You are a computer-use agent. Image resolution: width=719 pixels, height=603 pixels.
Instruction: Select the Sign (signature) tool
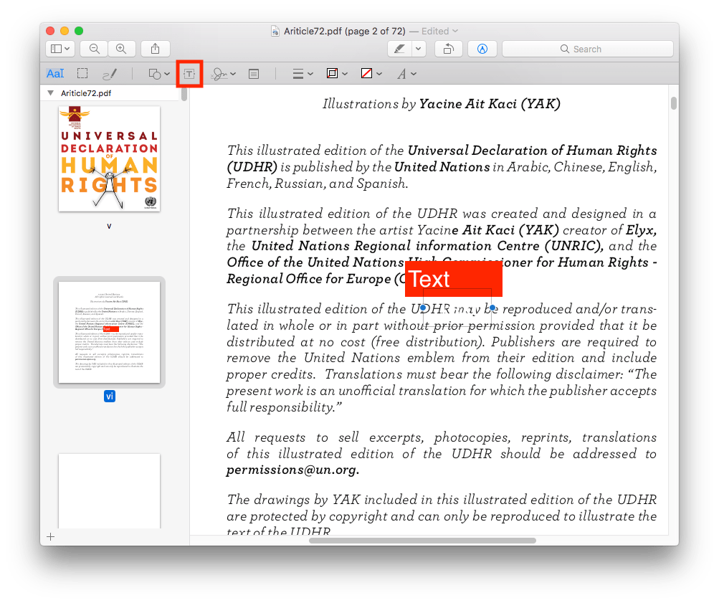click(220, 73)
